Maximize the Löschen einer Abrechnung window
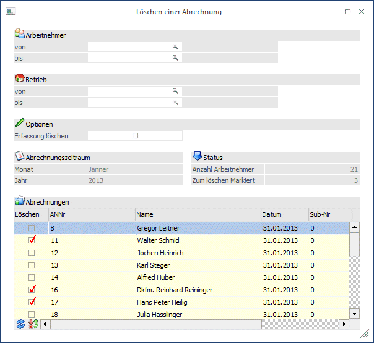The image size is (374, 343). click(x=347, y=11)
